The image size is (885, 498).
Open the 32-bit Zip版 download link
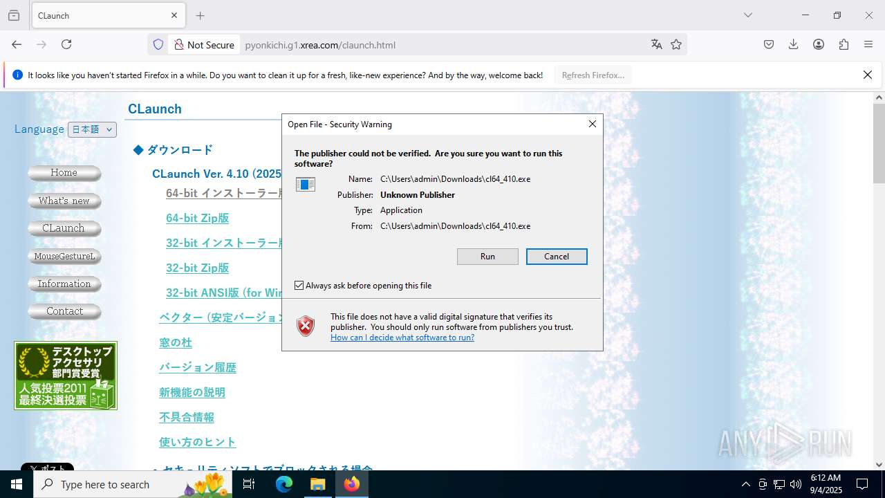click(x=197, y=268)
